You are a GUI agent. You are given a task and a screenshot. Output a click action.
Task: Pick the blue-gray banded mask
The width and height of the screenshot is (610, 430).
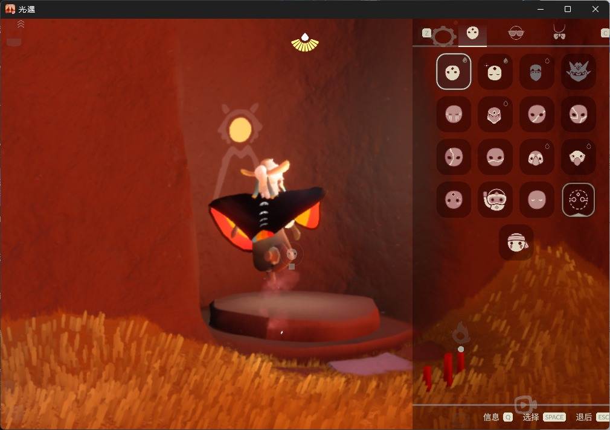click(536, 72)
